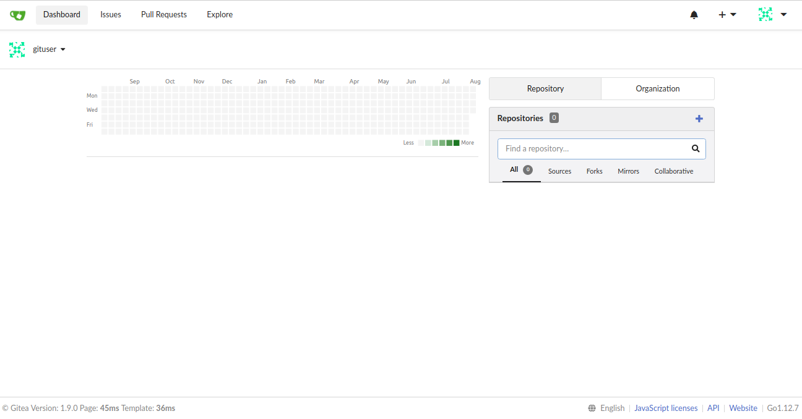Click the darkest green heatmap legend swatch
This screenshot has width=802, height=419.
(456, 143)
